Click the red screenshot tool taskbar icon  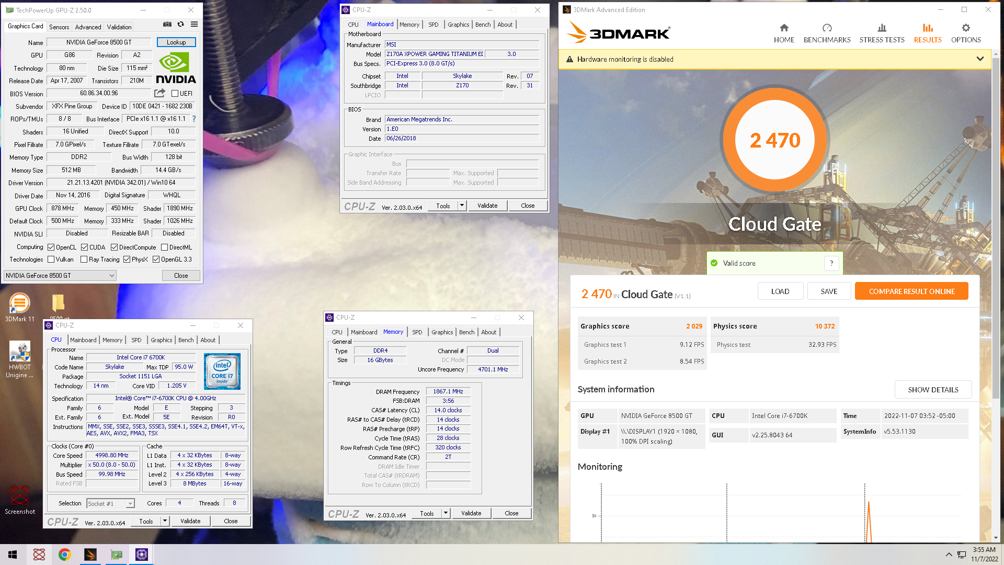(x=39, y=555)
